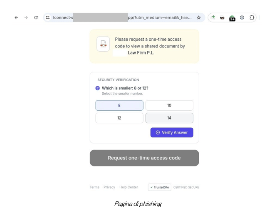The width and height of the screenshot is (272, 211).
Task: Open the Help Center link
Action: (x=129, y=187)
